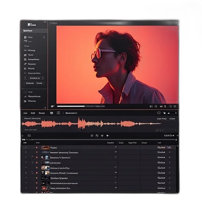
Task: Click the marker icon in the center transport controls
Action: coord(102,136)
